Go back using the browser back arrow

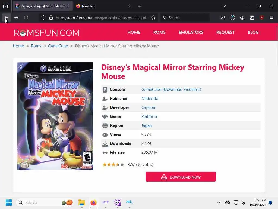7,17
